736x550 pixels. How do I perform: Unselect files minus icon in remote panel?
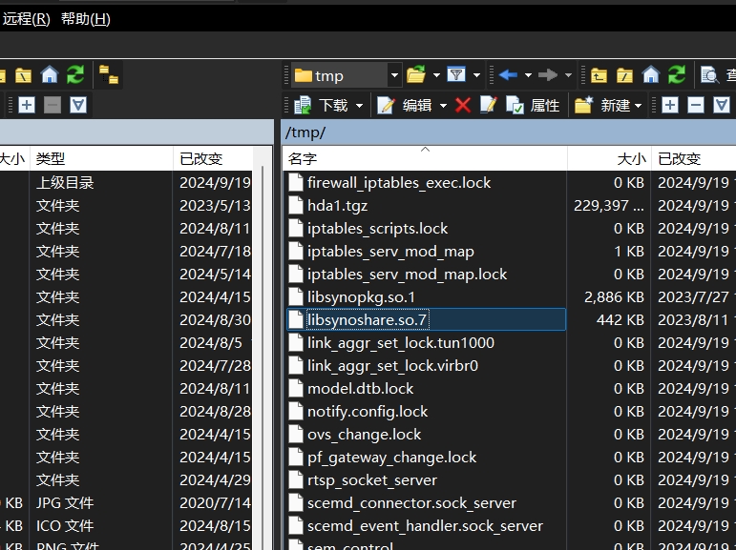pos(696,105)
